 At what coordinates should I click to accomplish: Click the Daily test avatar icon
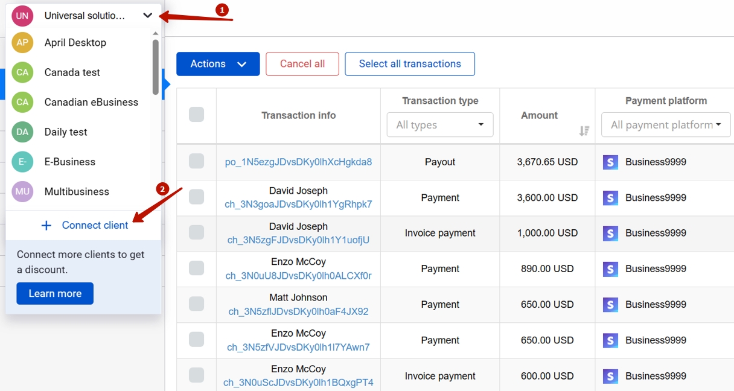(22, 132)
